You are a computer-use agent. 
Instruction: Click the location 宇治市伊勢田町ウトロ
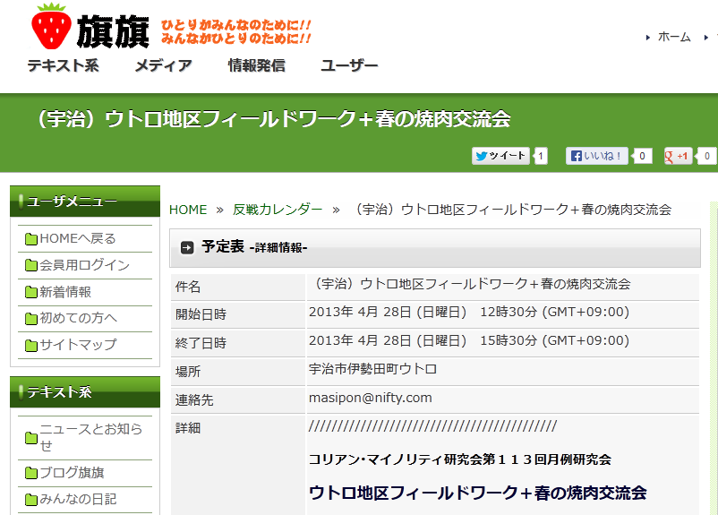click(372, 369)
